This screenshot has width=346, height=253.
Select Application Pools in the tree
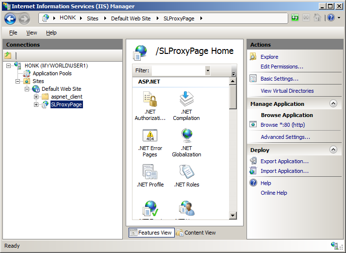(x=52, y=73)
